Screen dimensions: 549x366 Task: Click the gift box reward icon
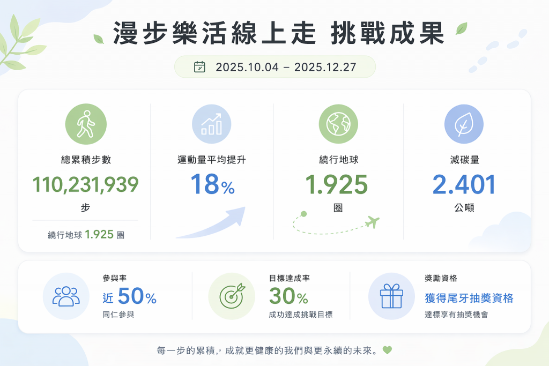tap(391, 296)
